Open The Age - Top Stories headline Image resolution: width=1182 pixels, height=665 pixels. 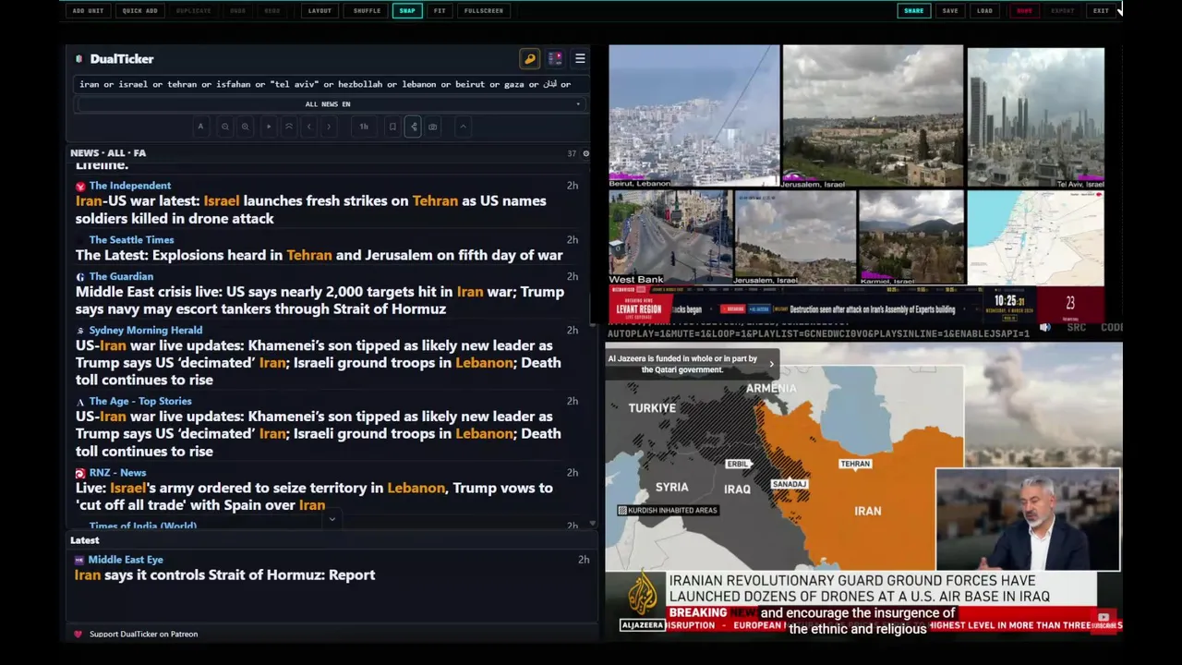coord(318,434)
